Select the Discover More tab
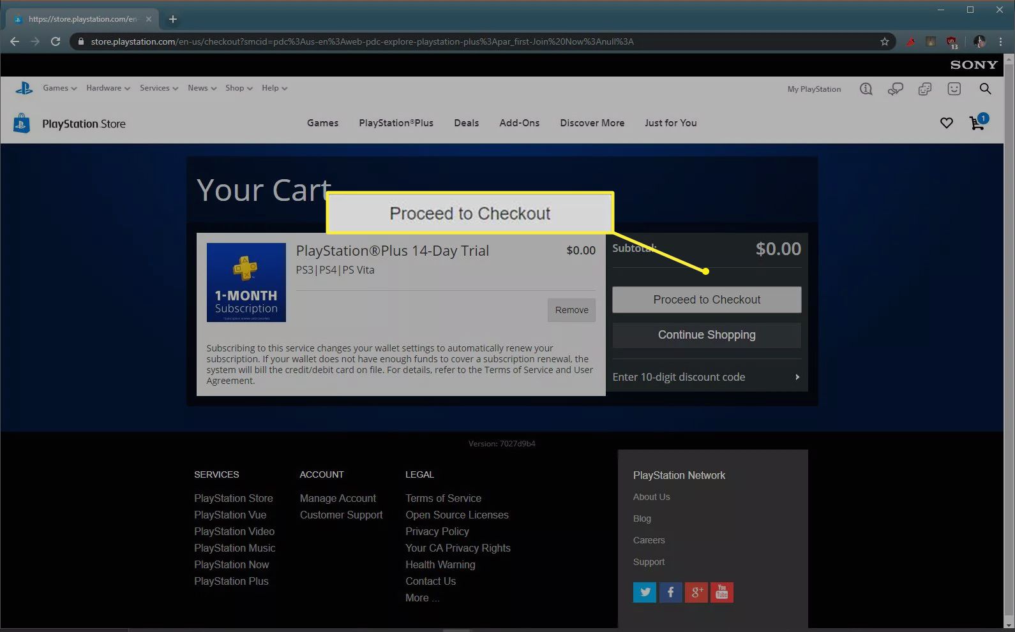The width and height of the screenshot is (1015, 632). [x=592, y=123]
